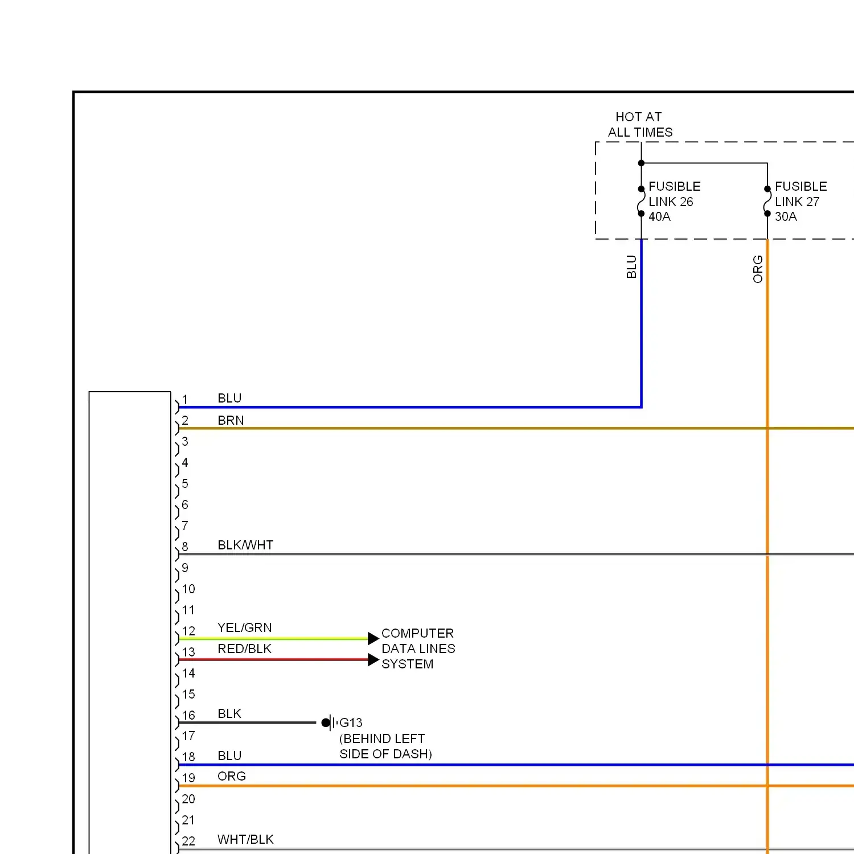Click connector pin number 17
854x854 pixels.
188,736
